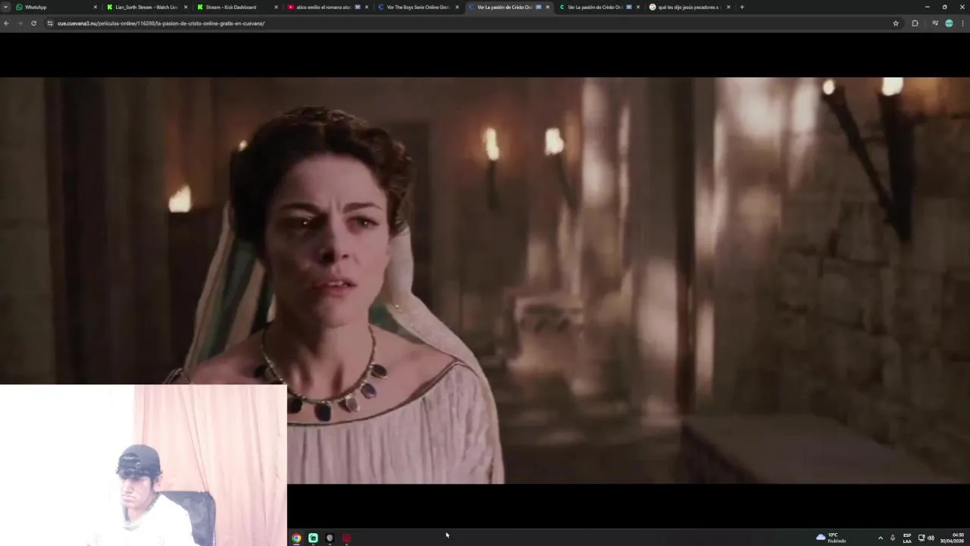This screenshot has height=546, width=970.
Task: Open the volume tray icon
Action: pyautogui.click(x=931, y=538)
